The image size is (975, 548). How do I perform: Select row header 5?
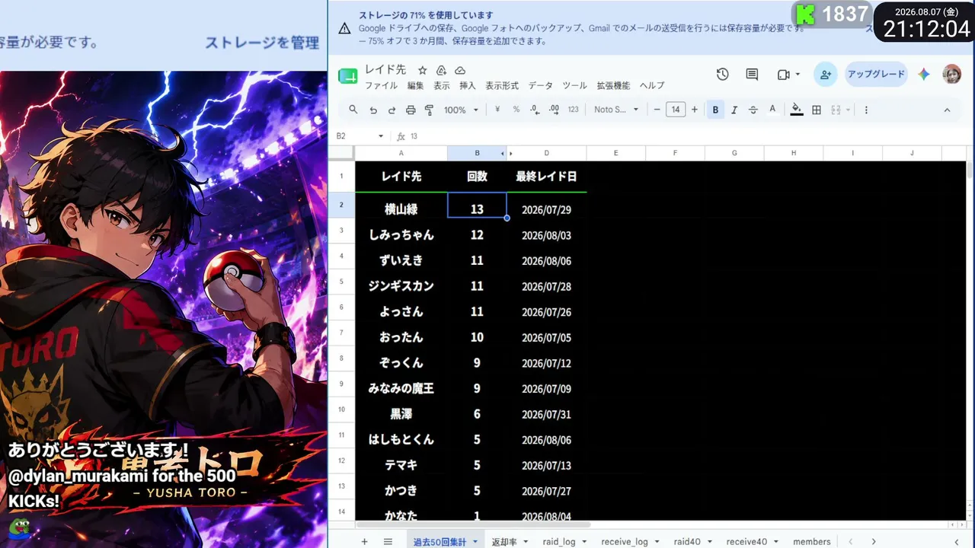341,282
